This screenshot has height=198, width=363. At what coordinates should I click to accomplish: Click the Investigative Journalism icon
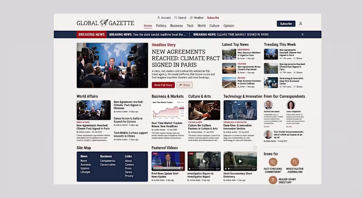(294, 162)
